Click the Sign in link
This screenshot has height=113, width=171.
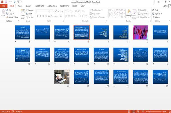pyautogui.click(x=165, y=6)
